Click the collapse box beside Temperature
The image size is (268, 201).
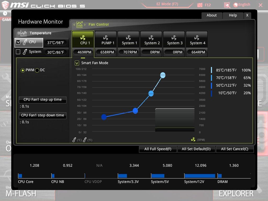pyautogui.click(x=19, y=33)
